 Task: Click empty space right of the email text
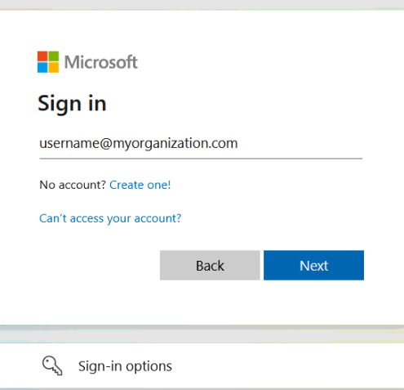tap(300, 143)
